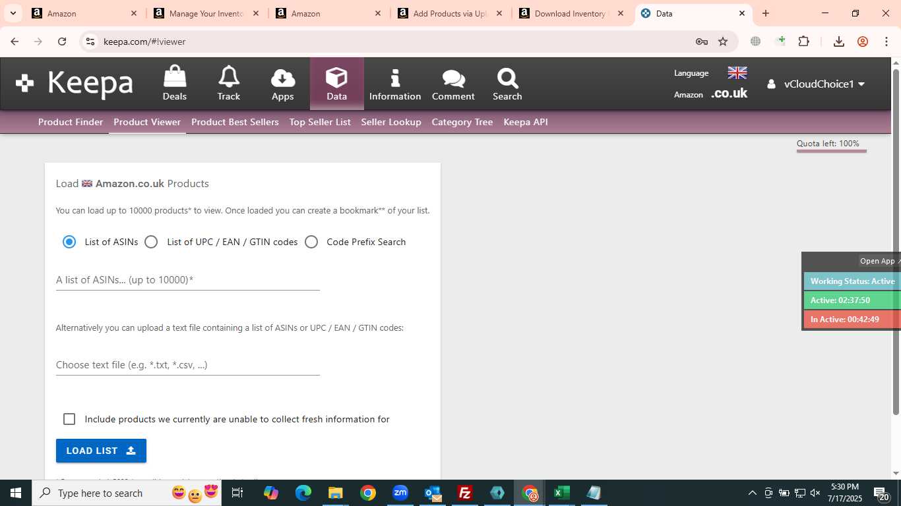Open the password key icon

click(702, 42)
